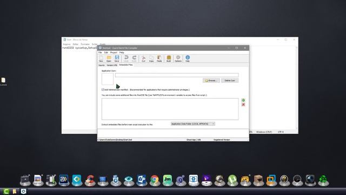Click the orange and blue squares dock icon
This screenshot has width=346, height=195.
pos(271,180)
